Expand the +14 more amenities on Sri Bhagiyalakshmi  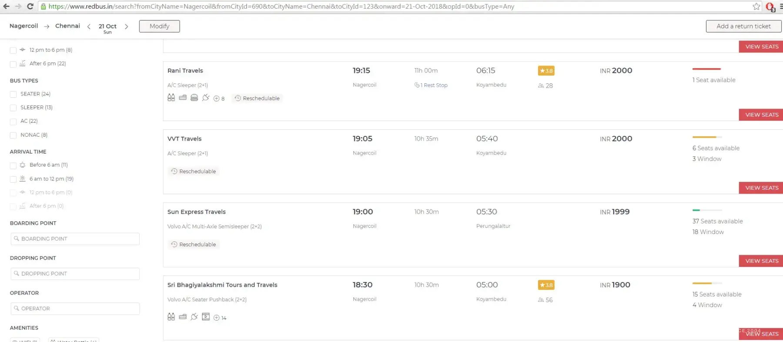pos(220,318)
